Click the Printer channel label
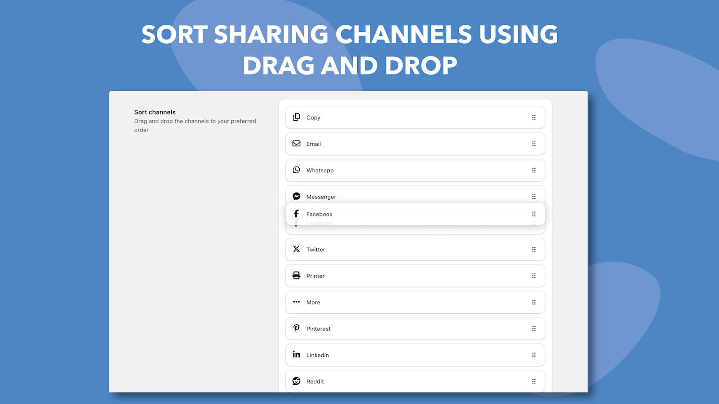The image size is (719, 404). click(315, 276)
